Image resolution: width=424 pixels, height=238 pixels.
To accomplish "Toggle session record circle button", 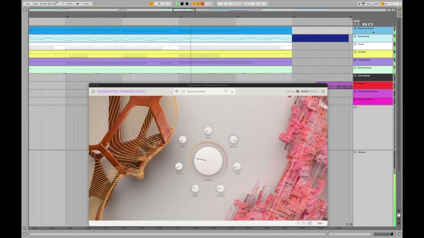I will 210,4.
